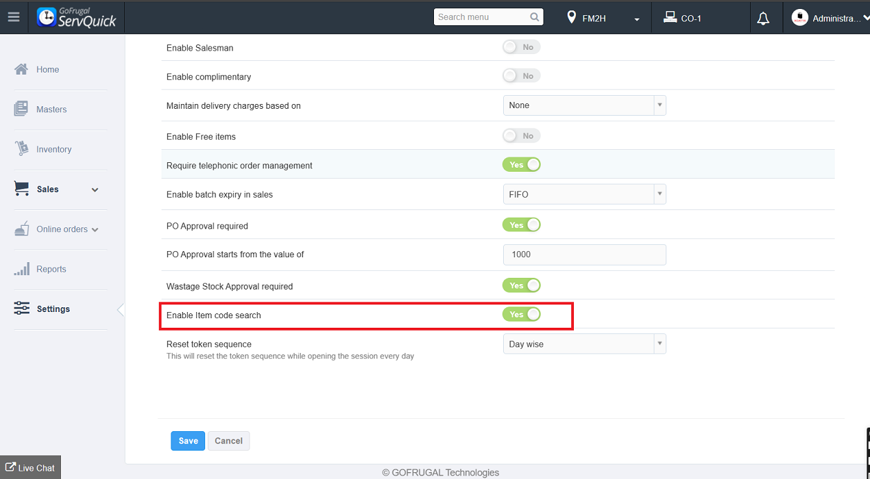The image size is (870, 479).
Task: Open notifications bell icon
Action: point(763,18)
